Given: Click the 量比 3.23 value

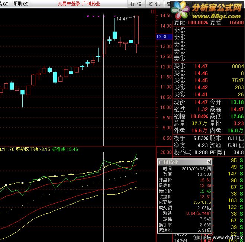Looking at the screenshot, I should click(239, 123).
